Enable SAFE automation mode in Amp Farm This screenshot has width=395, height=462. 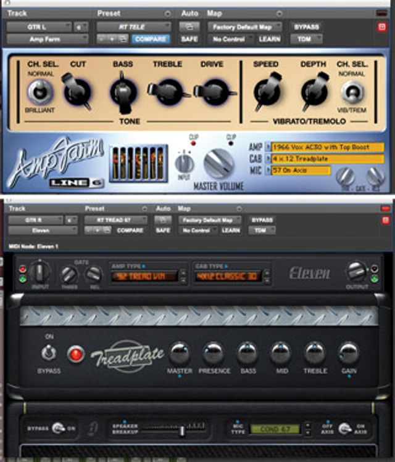[x=189, y=39]
